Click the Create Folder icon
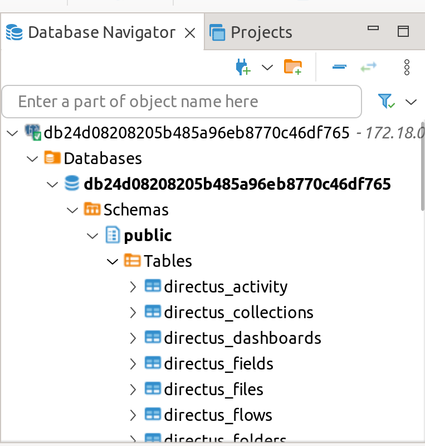 tap(292, 67)
